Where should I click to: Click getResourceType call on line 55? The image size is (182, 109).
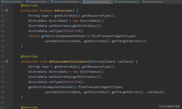click(x=96, y=67)
